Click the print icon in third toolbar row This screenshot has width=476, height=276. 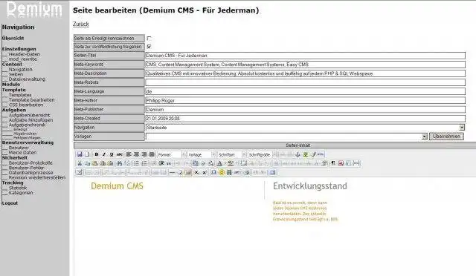pos(246,172)
